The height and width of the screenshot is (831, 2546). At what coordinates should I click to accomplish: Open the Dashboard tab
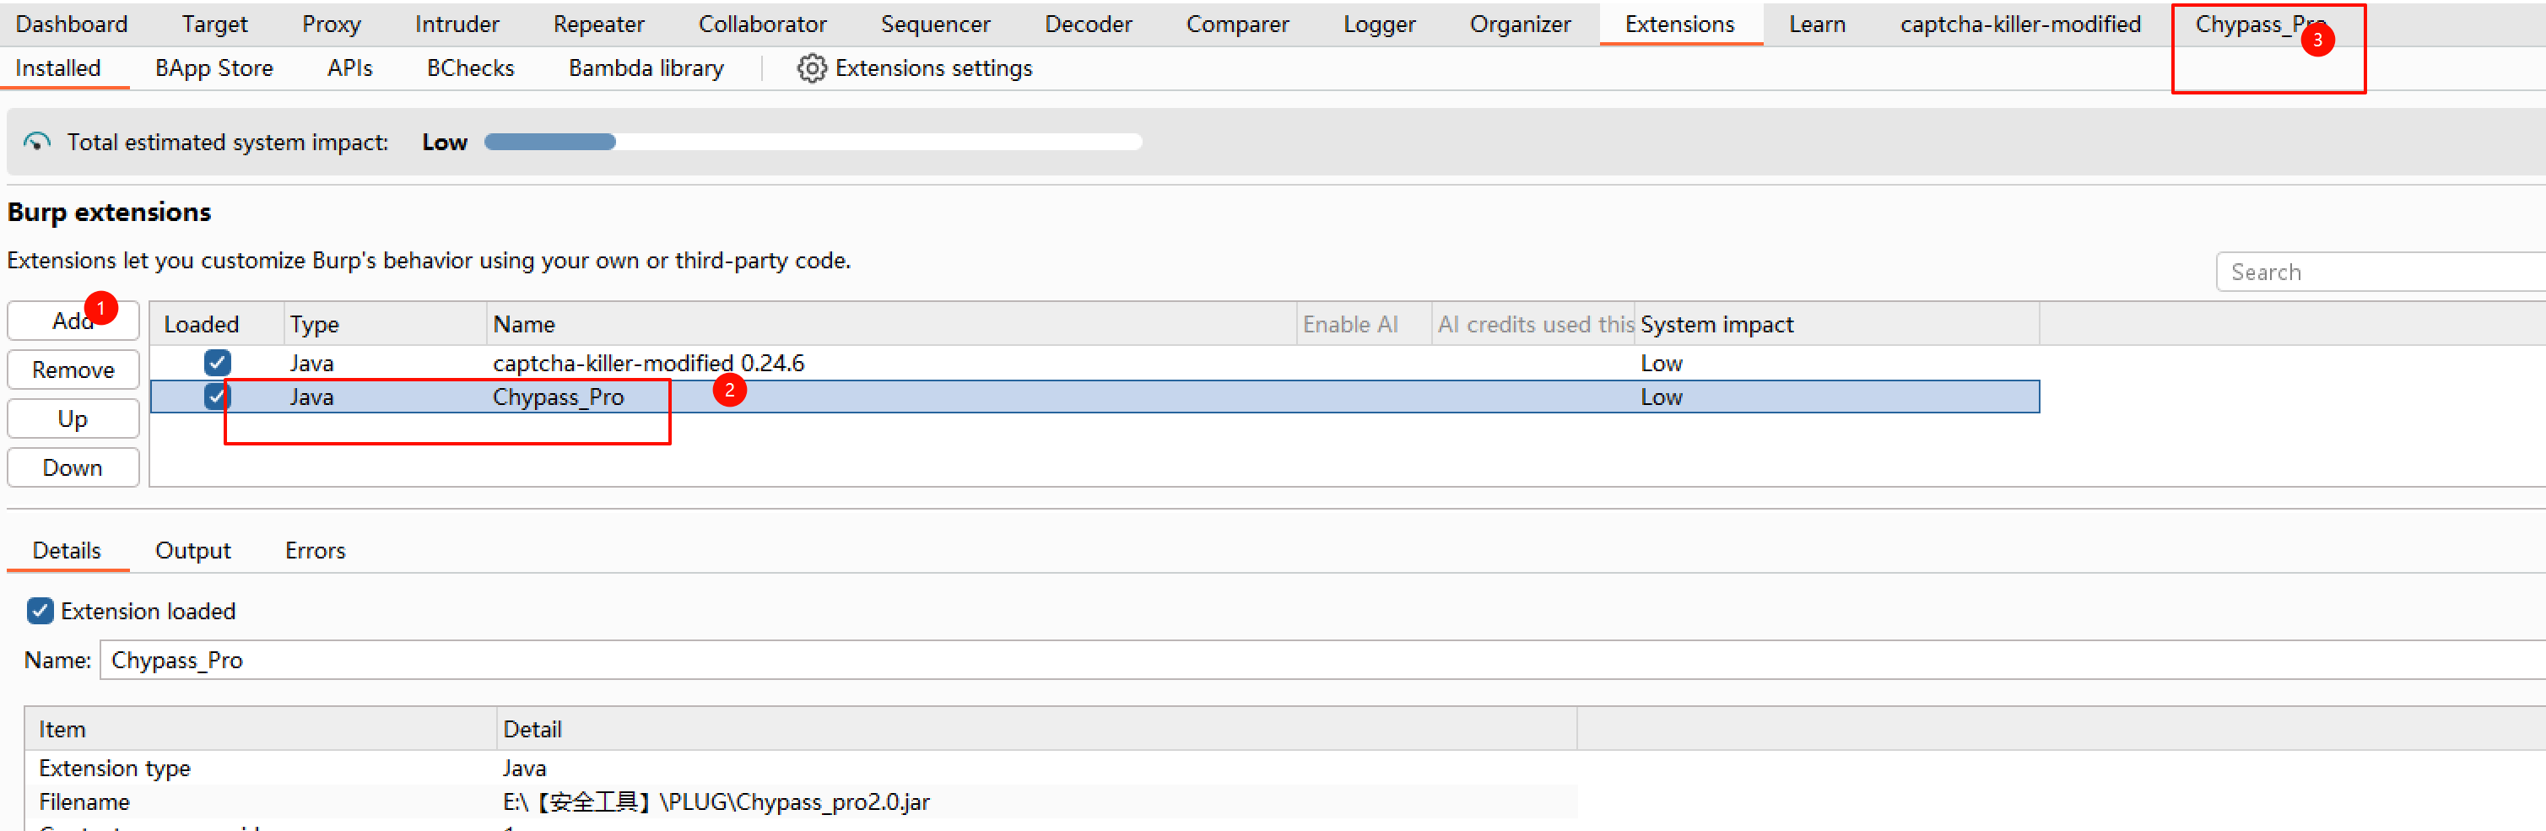[71, 24]
